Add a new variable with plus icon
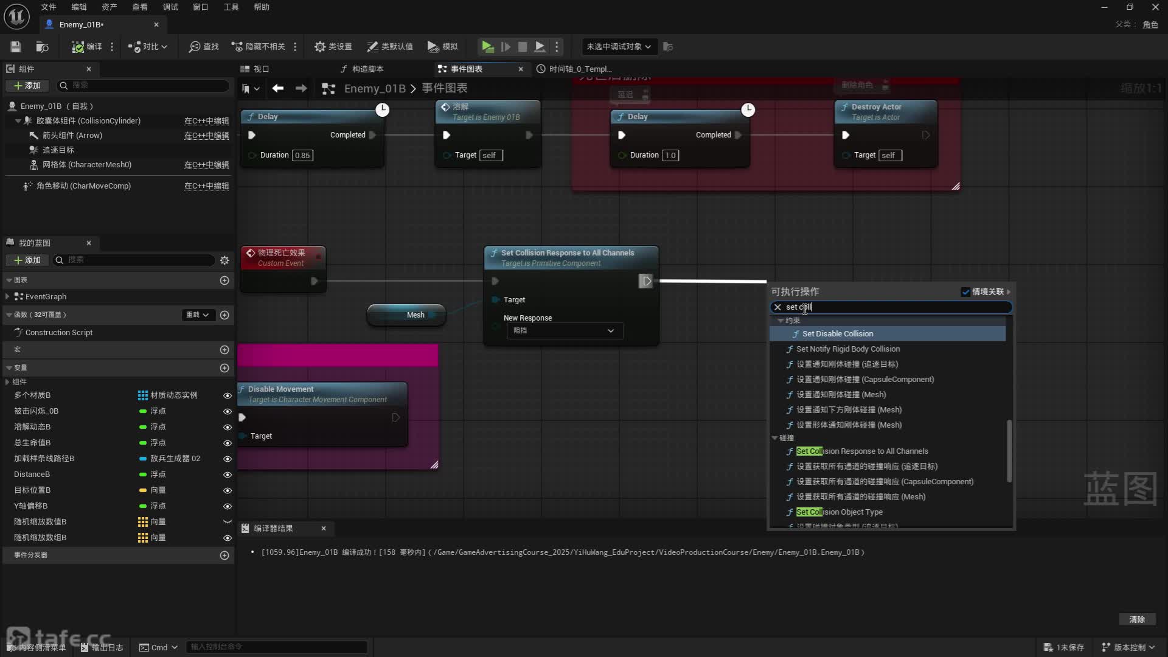Screen dimensions: 1168x657 point(224,368)
